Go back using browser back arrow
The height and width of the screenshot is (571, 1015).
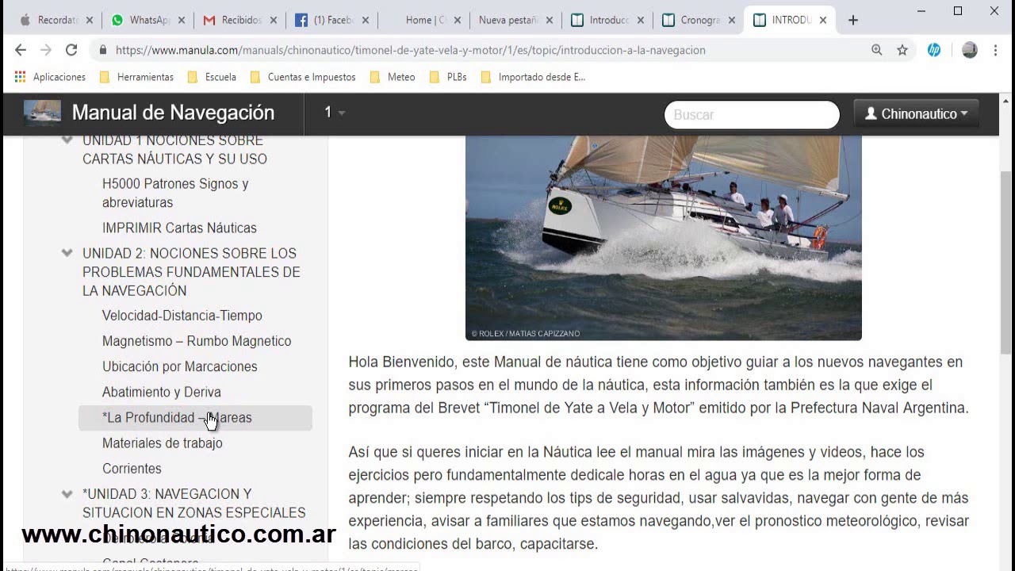pos(21,50)
